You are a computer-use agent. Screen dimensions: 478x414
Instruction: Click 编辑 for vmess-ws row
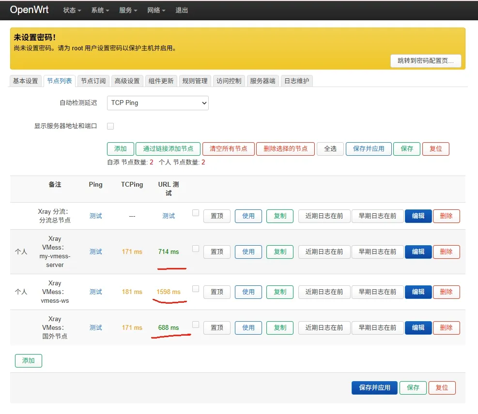[x=418, y=292]
